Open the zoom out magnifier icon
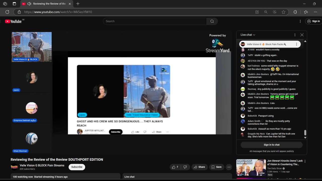 (x=266, y=12)
